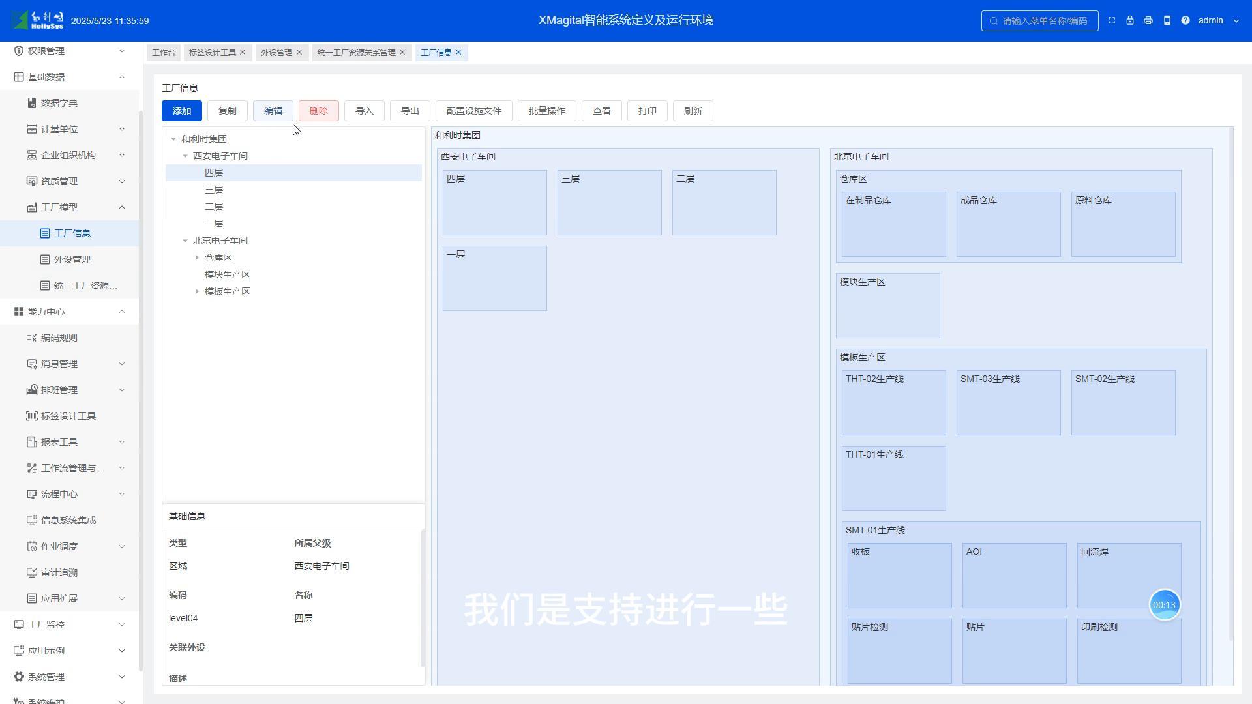Image resolution: width=1252 pixels, height=704 pixels.
Task: Click the lock screen icon
Action: 1130,21
